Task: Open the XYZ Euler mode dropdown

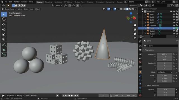Action: [164, 72]
